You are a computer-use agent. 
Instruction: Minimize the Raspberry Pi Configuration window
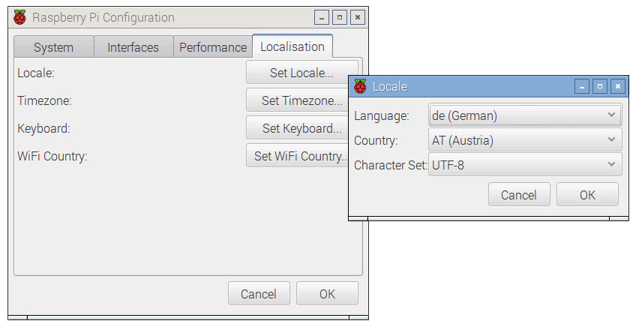pyautogui.click(x=322, y=17)
